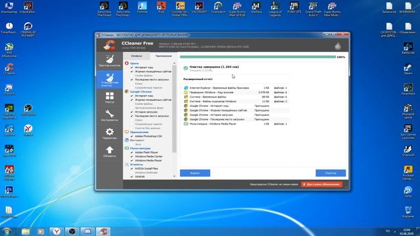Screen dimensions: 420x236
Task: Toggle Adobe Flash Player checkbox
Action: (132, 152)
